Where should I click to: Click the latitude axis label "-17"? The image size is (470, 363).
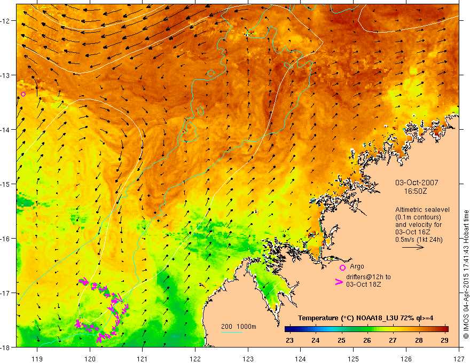(6, 293)
